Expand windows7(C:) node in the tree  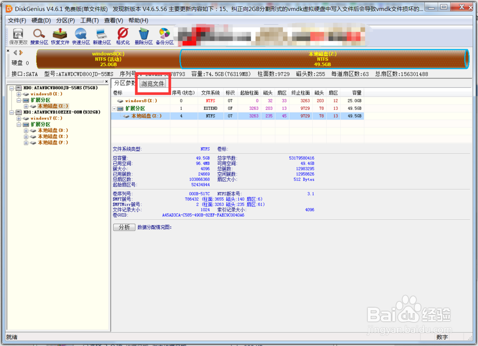point(19,118)
